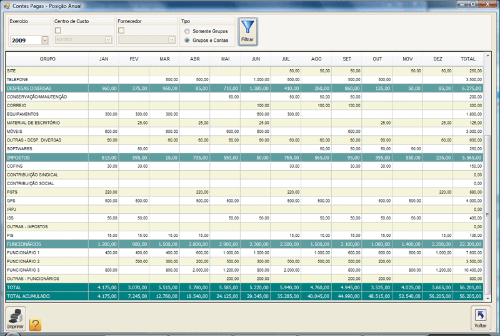Click the 6.275,00 DESPESAS DIVERSAS total cell
500x336 pixels.
[x=468, y=88]
